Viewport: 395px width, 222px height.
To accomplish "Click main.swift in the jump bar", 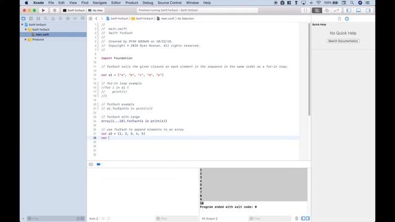I will coord(165,18).
